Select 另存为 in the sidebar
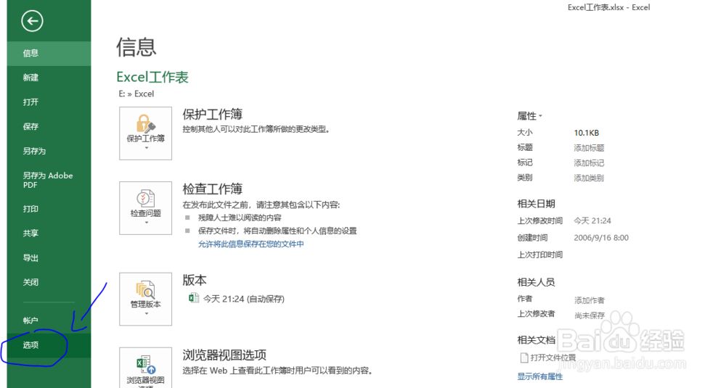Image resolution: width=726 pixels, height=388 pixels. (49, 152)
